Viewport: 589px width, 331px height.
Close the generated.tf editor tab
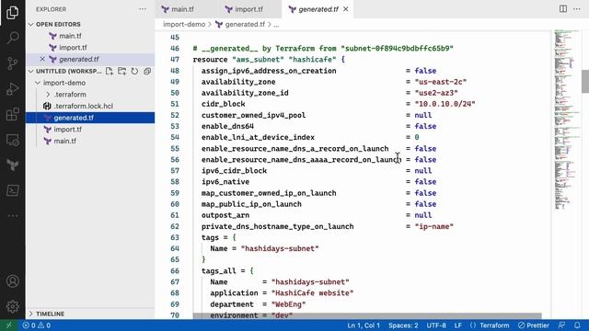point(346,9)
